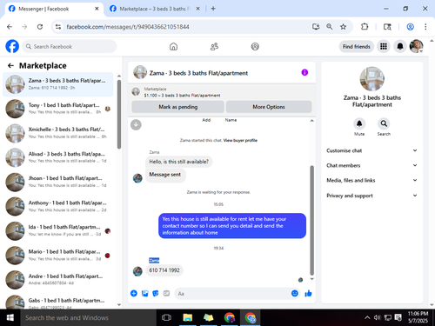Click Zama's listing thumbnail in right panel
This screenshot has height=326, width=435.
[372, 79]
